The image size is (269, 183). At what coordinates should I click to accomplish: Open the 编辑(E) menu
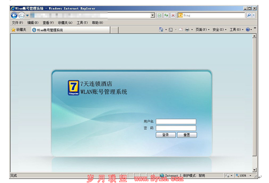click(33, 22)
